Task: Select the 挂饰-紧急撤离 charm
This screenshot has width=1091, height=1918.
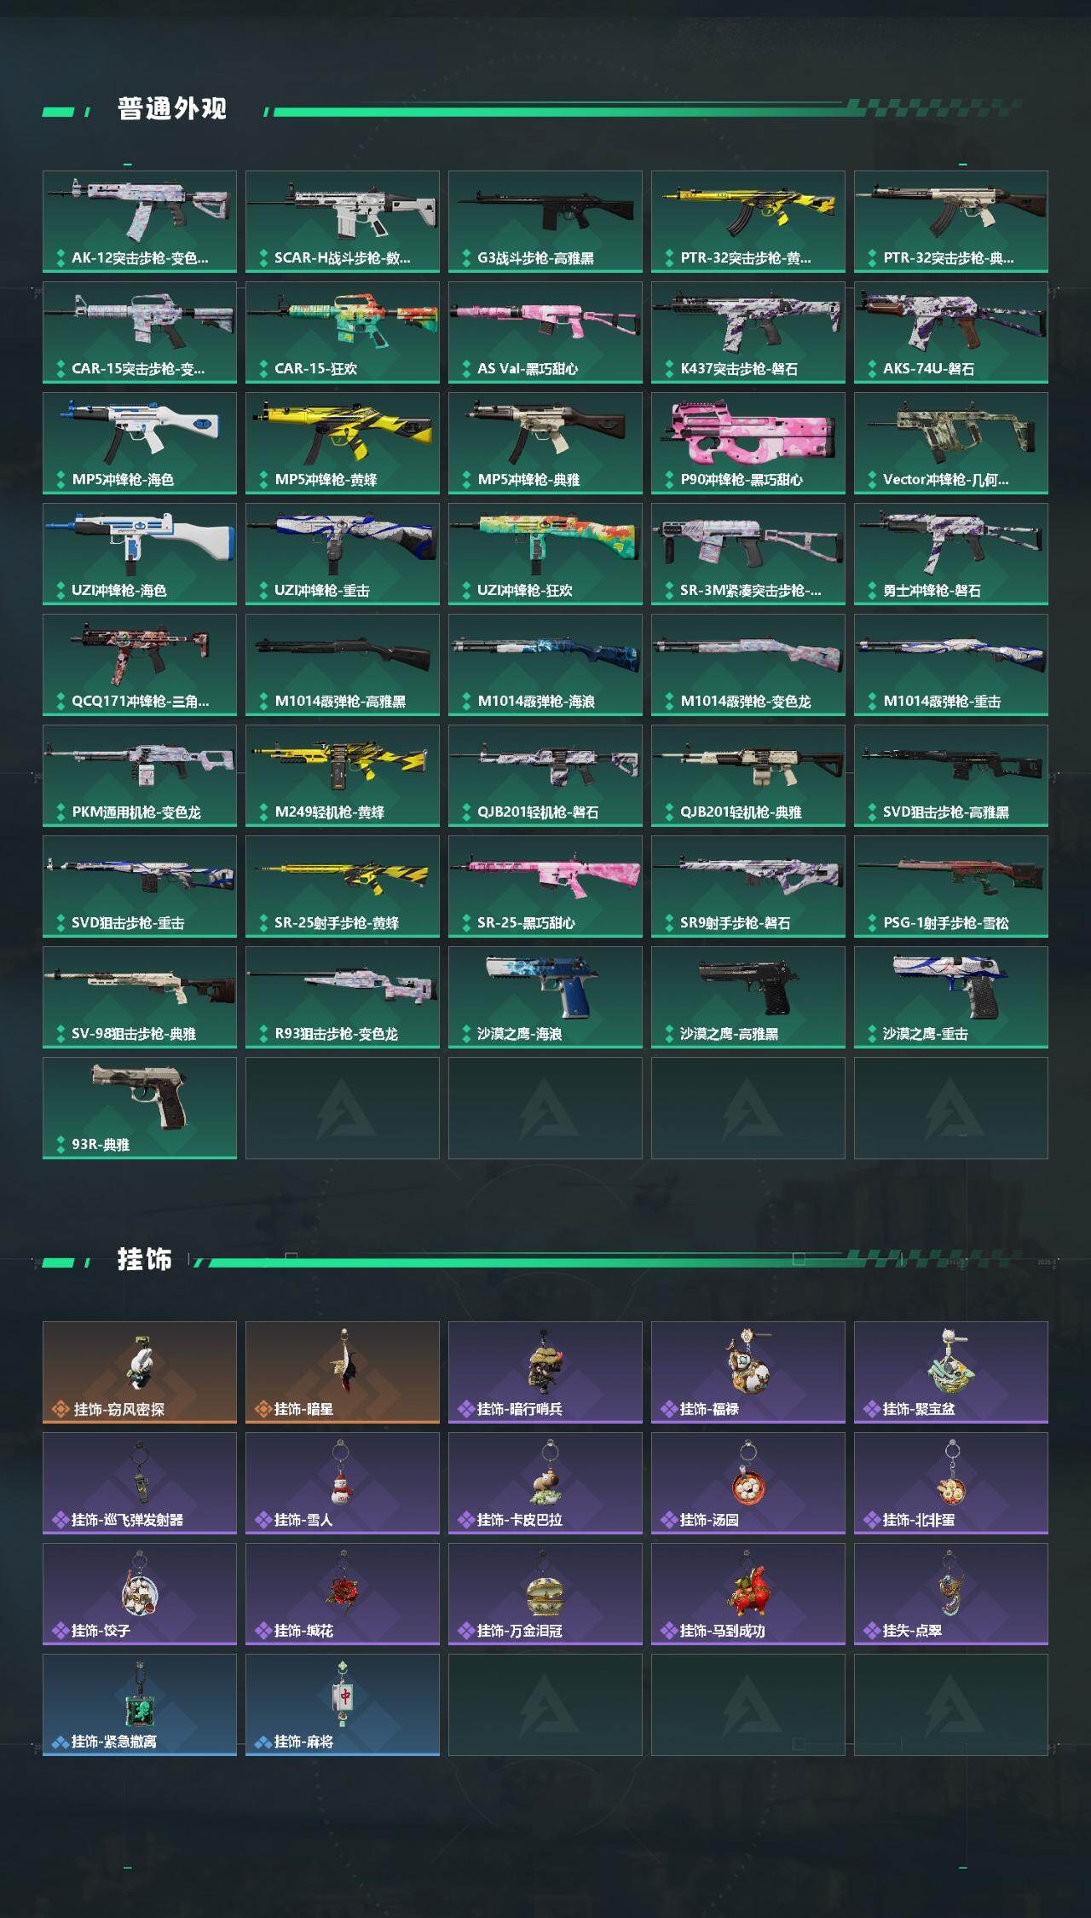Action: coord(140,1705)
